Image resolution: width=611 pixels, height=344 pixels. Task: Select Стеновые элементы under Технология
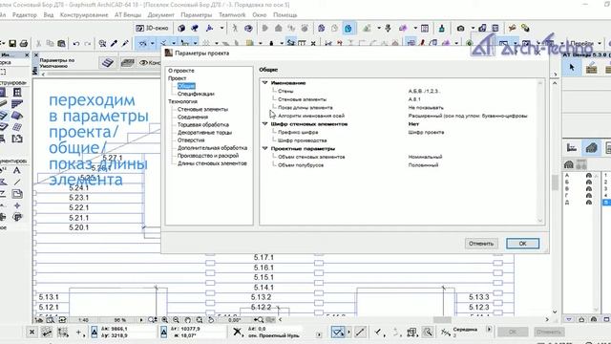(x=202, y=109)
